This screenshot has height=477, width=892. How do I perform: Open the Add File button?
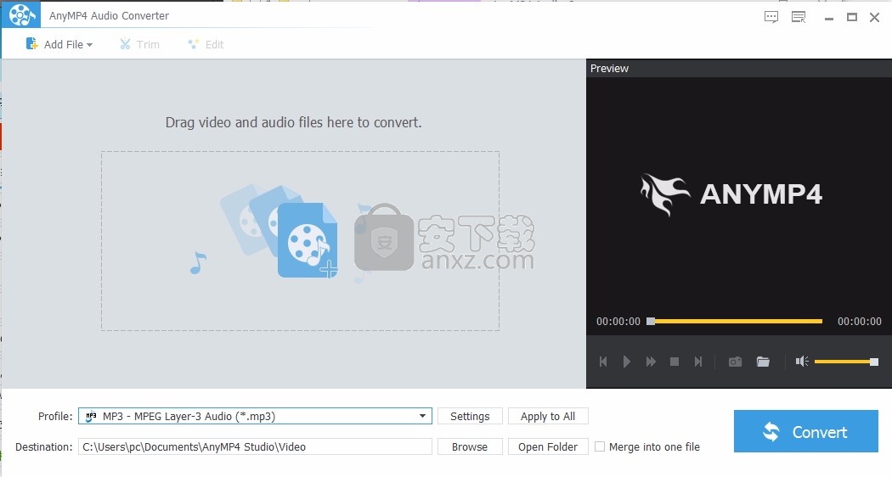click(x=59, y=44)
